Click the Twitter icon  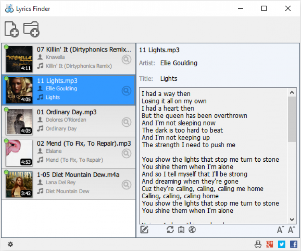(x=282, y=244)
